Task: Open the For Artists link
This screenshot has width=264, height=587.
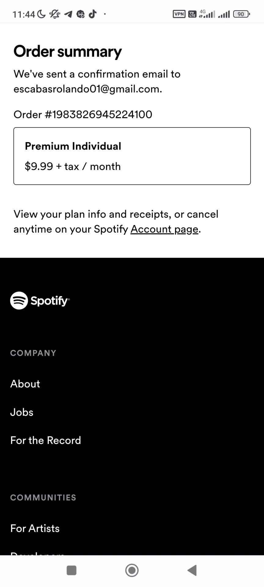Action: (35, 528)
